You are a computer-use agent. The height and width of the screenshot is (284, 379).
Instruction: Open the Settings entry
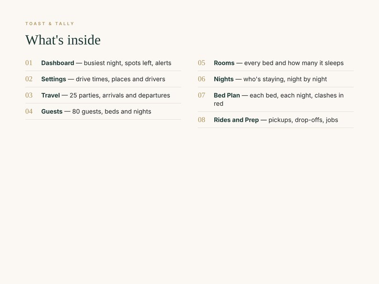pos(53,79)
